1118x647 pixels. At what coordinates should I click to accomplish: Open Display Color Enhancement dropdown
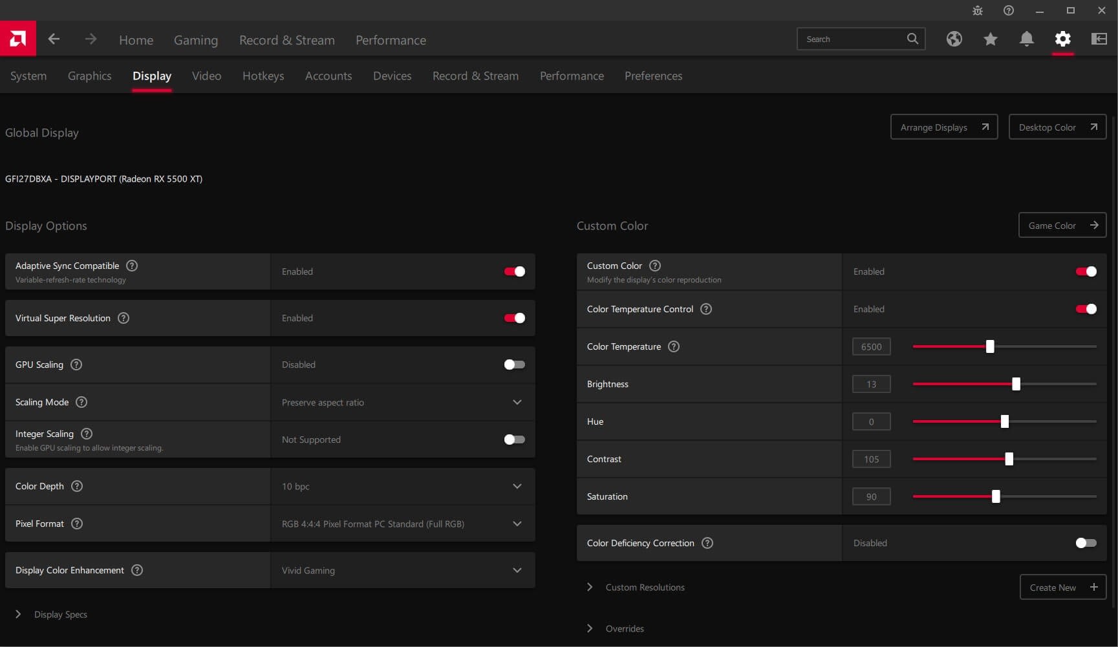(402, 570)
